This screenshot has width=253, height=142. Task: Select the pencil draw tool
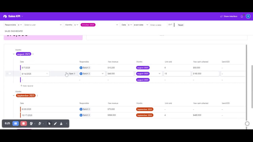55,124
